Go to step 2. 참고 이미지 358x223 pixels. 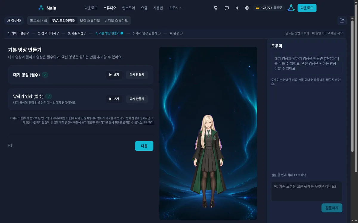point(48,33)
